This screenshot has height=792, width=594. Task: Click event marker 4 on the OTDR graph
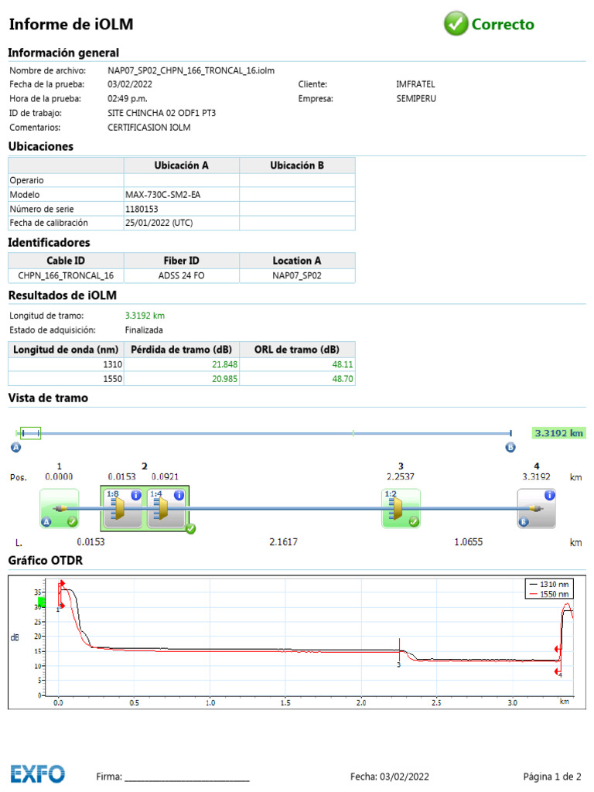[558, 661]
